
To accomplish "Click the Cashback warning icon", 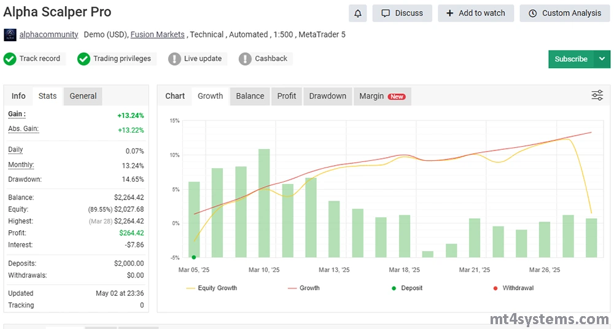I will tap(245, 59).
